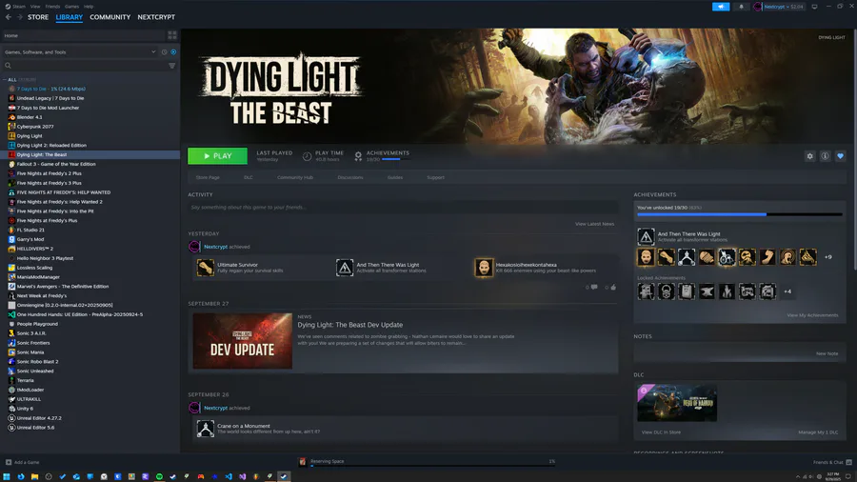Screen dimensions: 857x482
Task: Click the recent activity clock filter icon
Action: (x=164, y=52)
